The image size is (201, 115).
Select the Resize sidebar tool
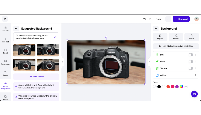click(x=5, y=74)
